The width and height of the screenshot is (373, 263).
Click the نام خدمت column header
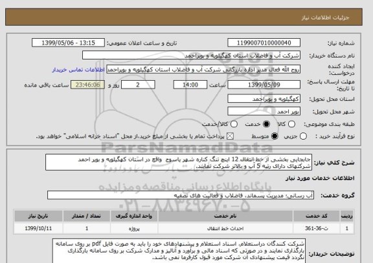(225, 216)
